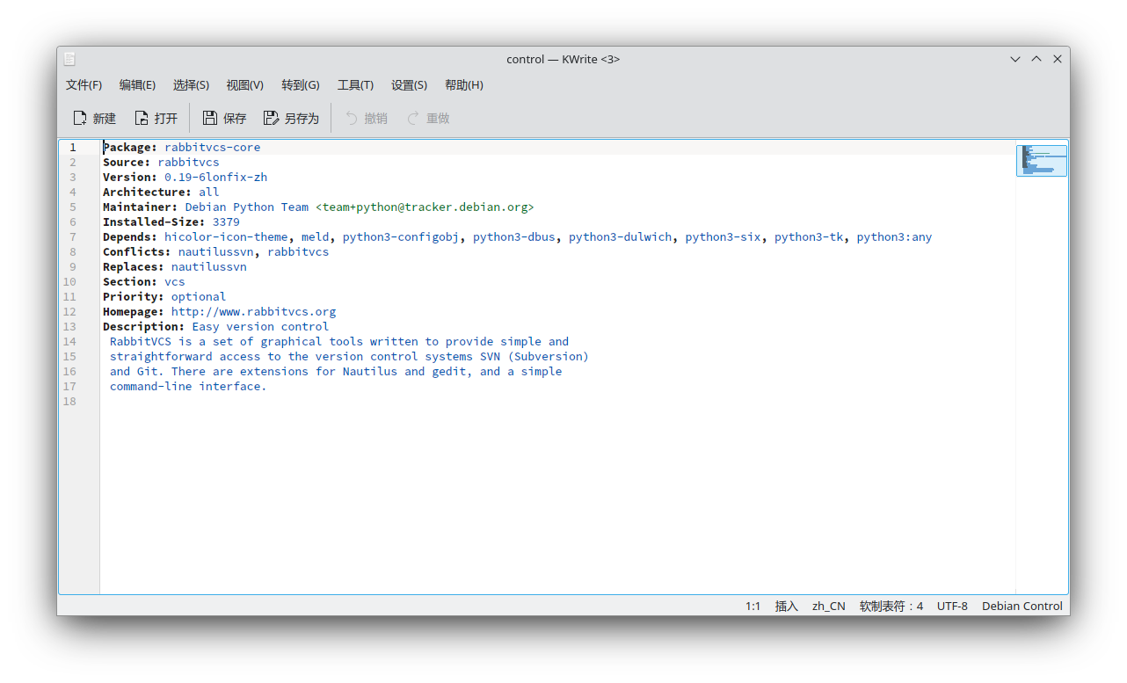The height and width of the screenshot is (683, 1127).
Task: Open the 软制表符：4 indentation options
Action: coord(891,606)
